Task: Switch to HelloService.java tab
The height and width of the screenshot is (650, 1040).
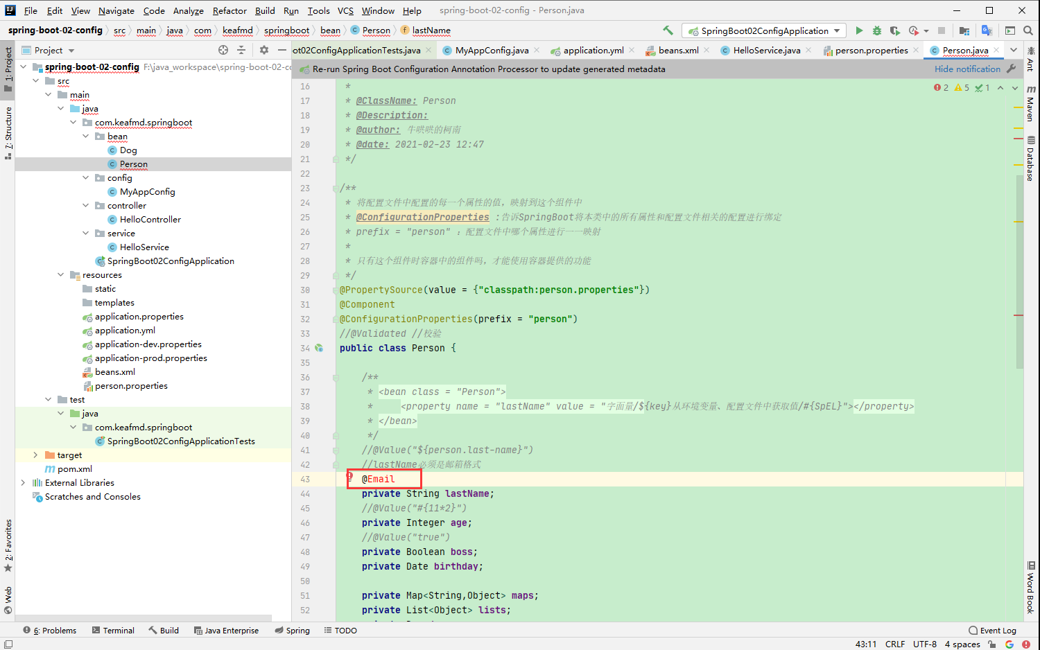Action: coord(767,50)
